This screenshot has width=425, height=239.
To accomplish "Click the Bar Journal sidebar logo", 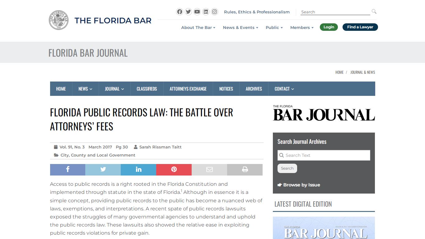I will (x=324, y=113).
